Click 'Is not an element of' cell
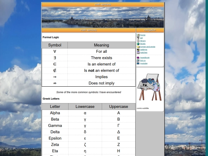Image resolution: width=208 pixels, height=156 pixels. click(101, 70)
